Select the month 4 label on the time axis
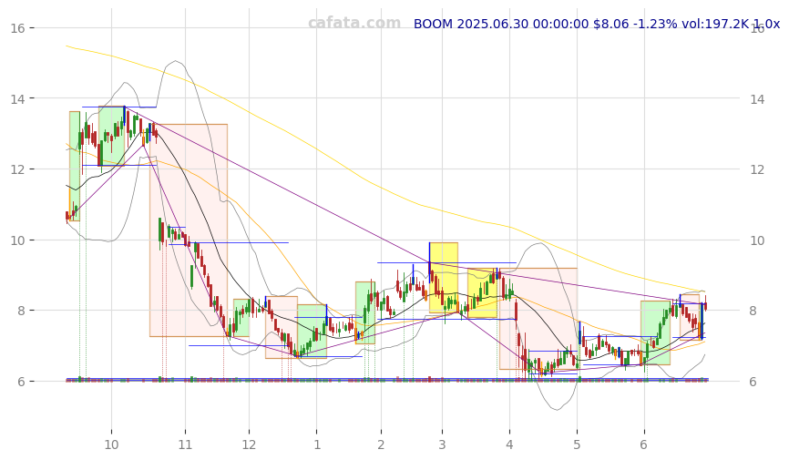 (509, 445)
